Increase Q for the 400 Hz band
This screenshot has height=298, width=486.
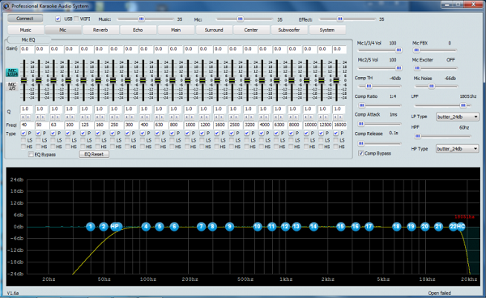click(147, 117)
